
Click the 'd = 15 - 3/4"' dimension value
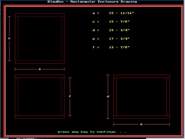coord(111,30)
